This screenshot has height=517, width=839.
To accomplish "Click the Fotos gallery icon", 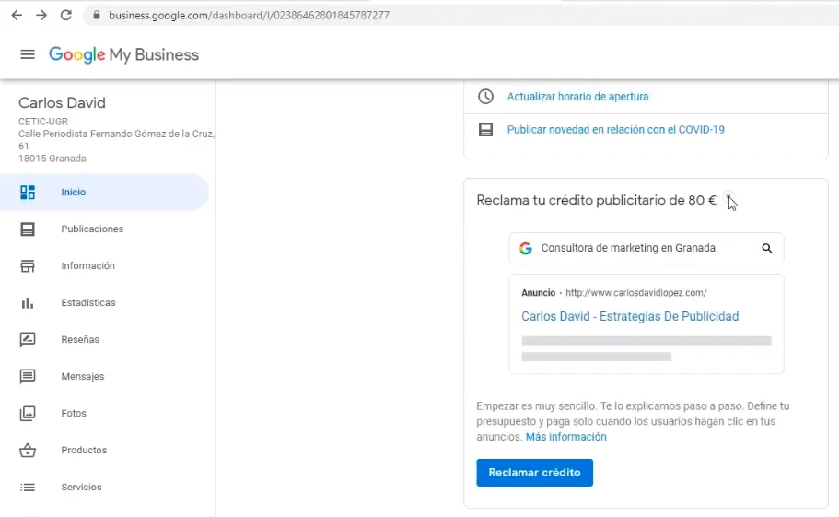I will coord(28,413).
